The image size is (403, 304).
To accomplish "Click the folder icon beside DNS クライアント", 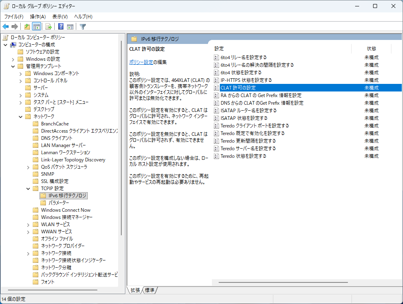I will pos(36,138).
